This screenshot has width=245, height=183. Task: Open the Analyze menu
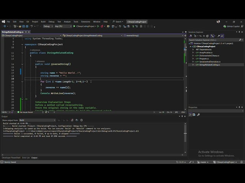[67, 22]
